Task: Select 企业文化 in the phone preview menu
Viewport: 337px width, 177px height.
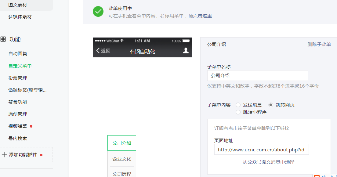Action: tap(121, 158)
